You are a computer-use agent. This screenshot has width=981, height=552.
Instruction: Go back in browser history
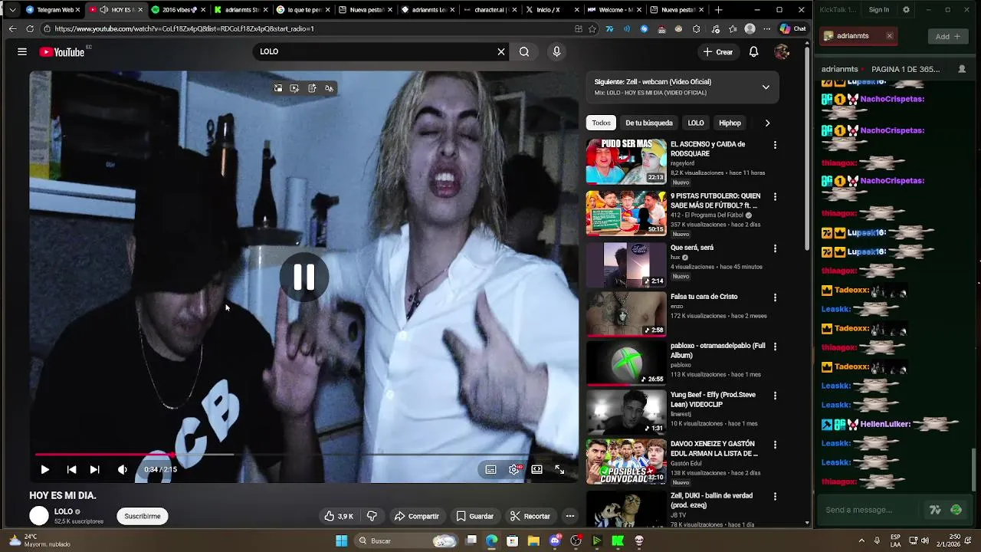click(x=12, y=28)
